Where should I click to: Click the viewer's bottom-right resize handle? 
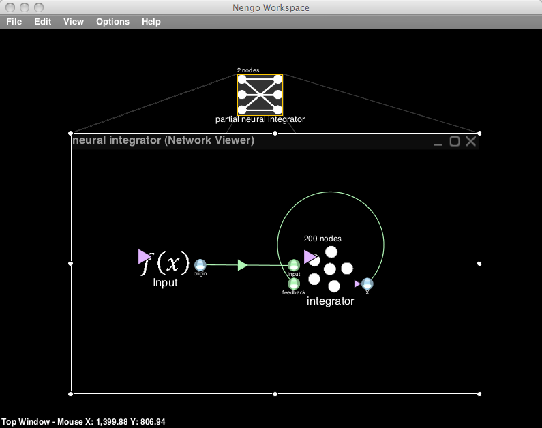click(479, 393)
